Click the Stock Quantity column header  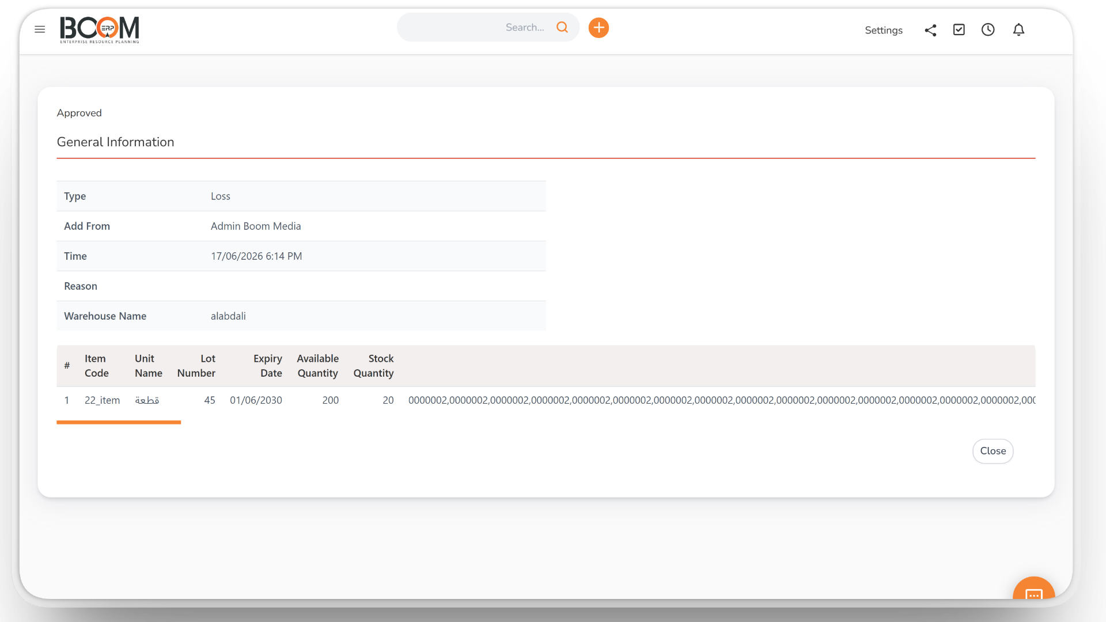click(373, 366)
